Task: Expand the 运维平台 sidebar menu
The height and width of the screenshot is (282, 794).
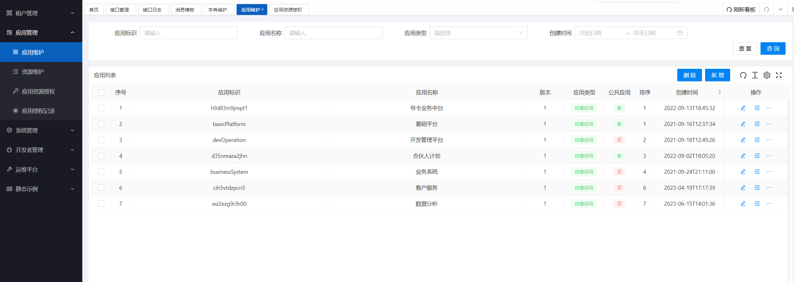Action: tap(41, 169)
